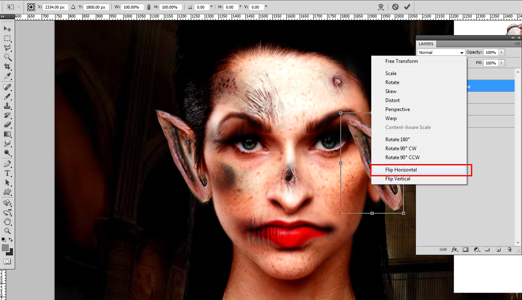This screenshot has width=522, height=300.
Task: Select the Clone Stamp tool
Action: pyautogui.click(x=7, y=106)
